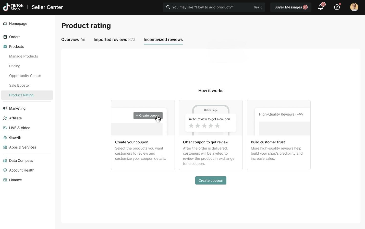Open the Marketing section
Image resolution: width=365 pixels, height=229 pixels.
point(17,108)
